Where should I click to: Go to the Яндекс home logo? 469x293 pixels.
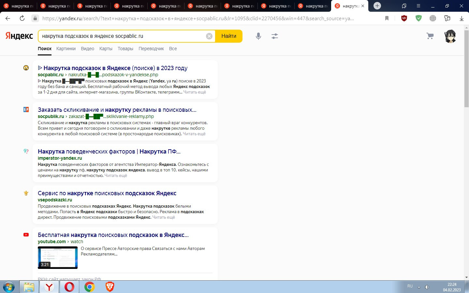tap(19, 36)
